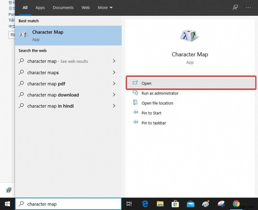Image resolution: width=258 pixels, height=210 pixels.
Task: Click the Pin to taskbar pushpin icon
Action: pyautogui.click(x=135, y=123)
